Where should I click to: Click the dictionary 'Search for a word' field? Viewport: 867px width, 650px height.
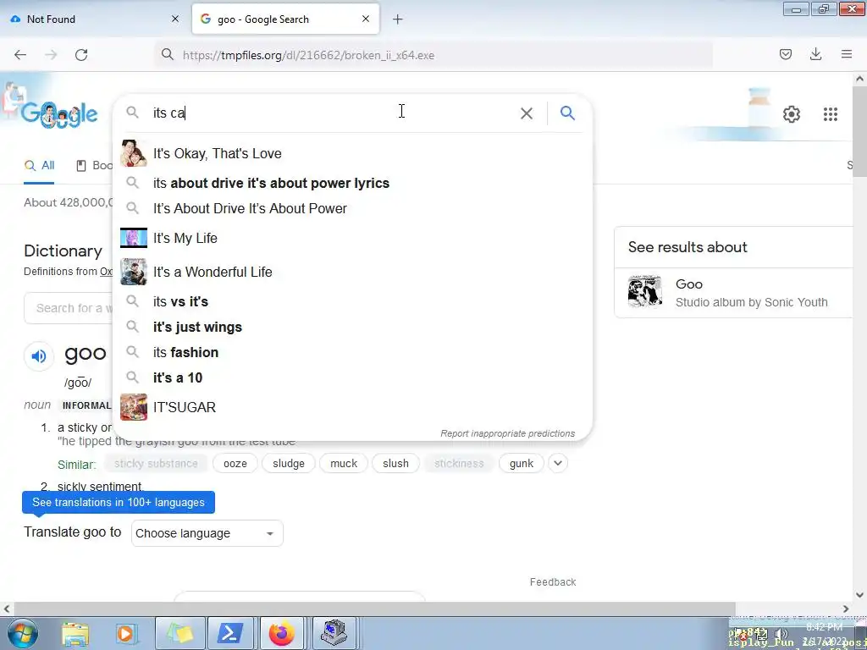[69, 308]
